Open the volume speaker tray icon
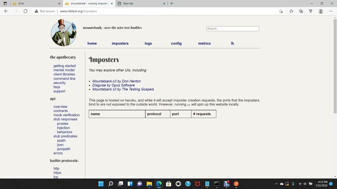This screenshot has height=189, width=337. click(x=305, y=184)
